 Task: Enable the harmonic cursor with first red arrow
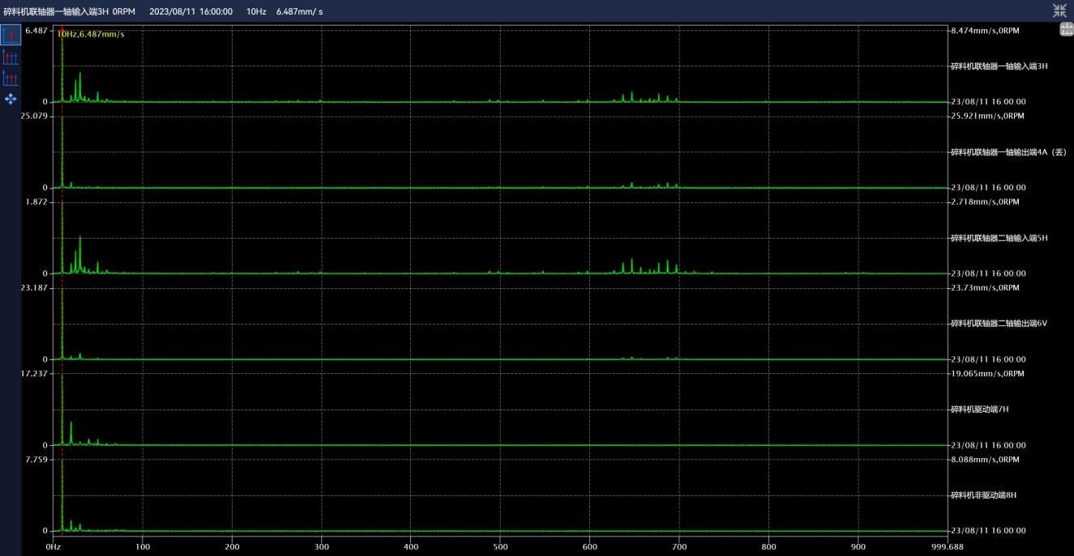[11, 57]
